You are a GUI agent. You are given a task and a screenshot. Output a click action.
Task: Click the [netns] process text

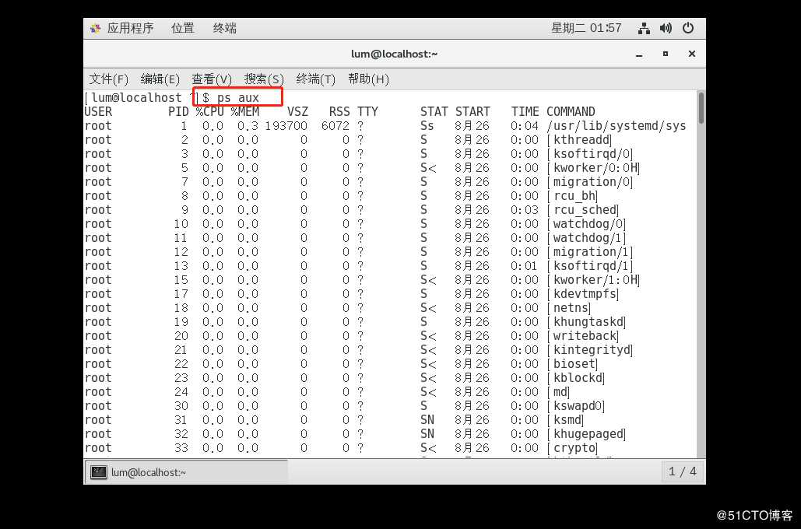569,308
